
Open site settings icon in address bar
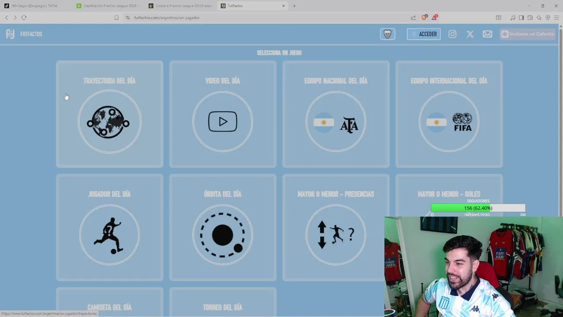(x=128, y=18)
